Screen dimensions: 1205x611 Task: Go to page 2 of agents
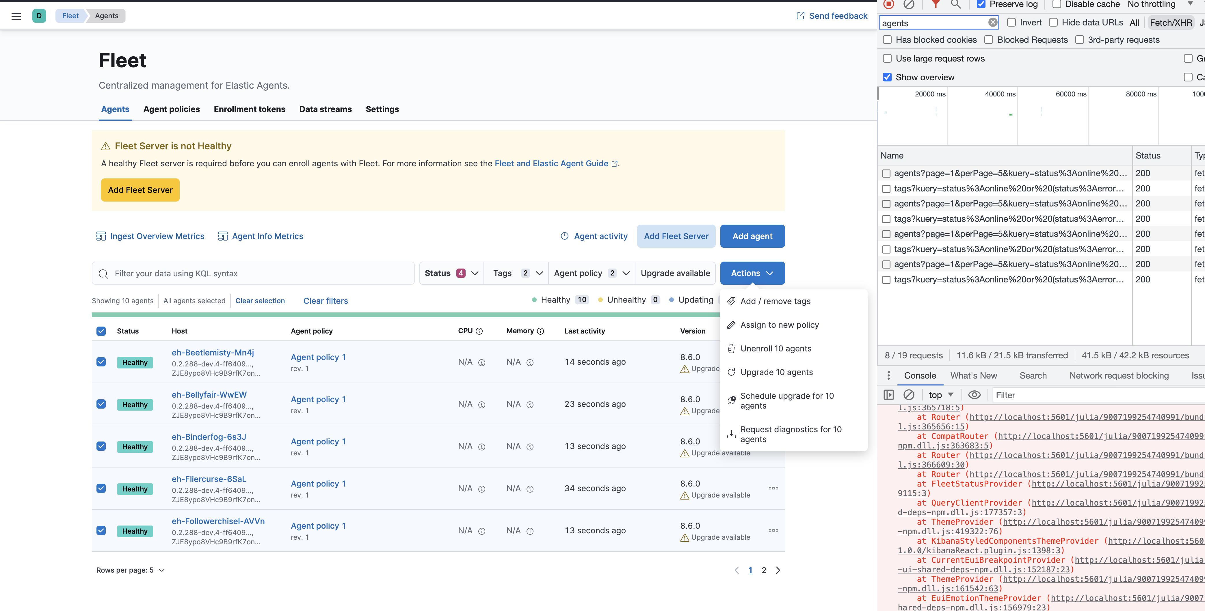pyautogui.click(x=764, y=570)
